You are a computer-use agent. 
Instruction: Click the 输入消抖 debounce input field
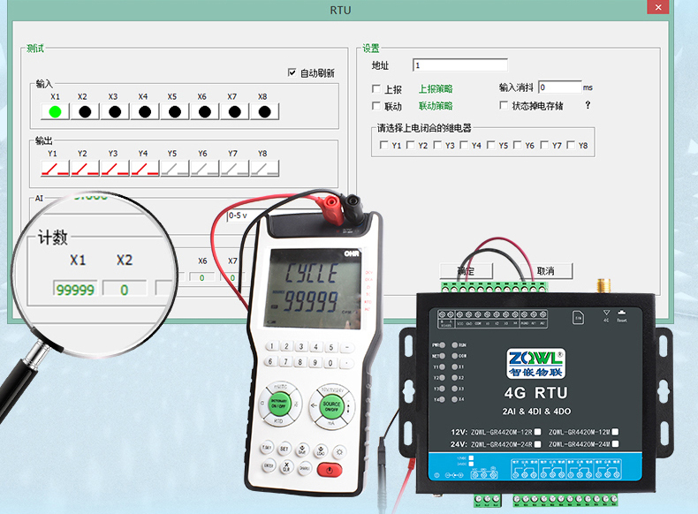click(x=559, y=87)
